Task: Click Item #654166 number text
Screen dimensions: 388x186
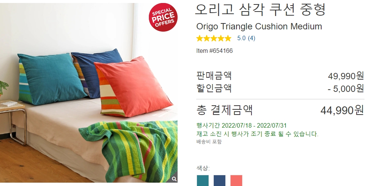Action: coord(215,51)
